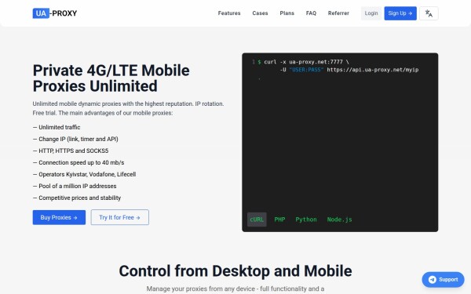Switch to the PHP code tab
Viewport: 471px width, 294px height.
279,220
